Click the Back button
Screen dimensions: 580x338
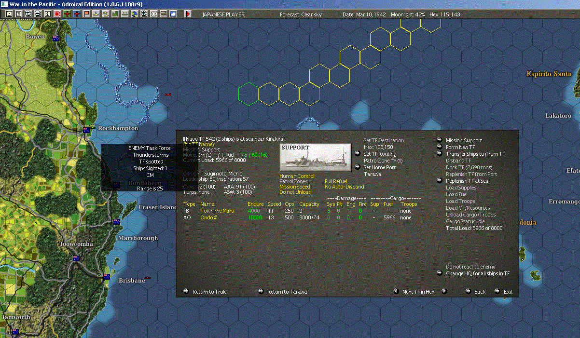coord(480,292)
